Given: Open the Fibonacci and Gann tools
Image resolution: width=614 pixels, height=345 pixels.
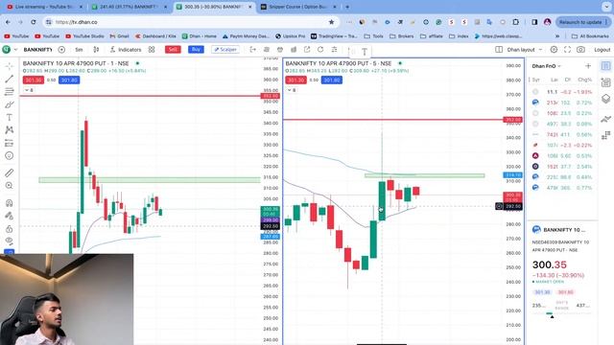Looking at the screenshot, I should tap(9, 92).
